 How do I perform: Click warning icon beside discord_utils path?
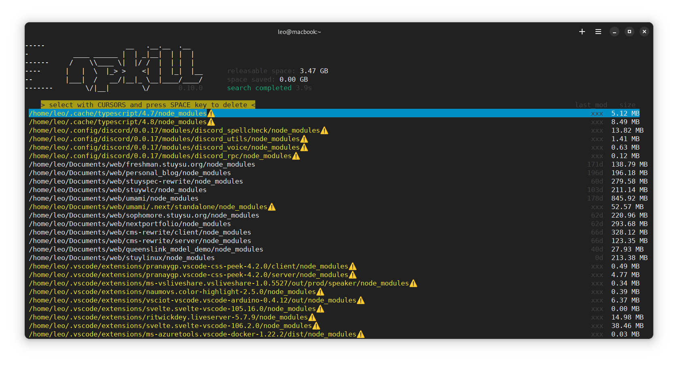click(x=304, y=139)
